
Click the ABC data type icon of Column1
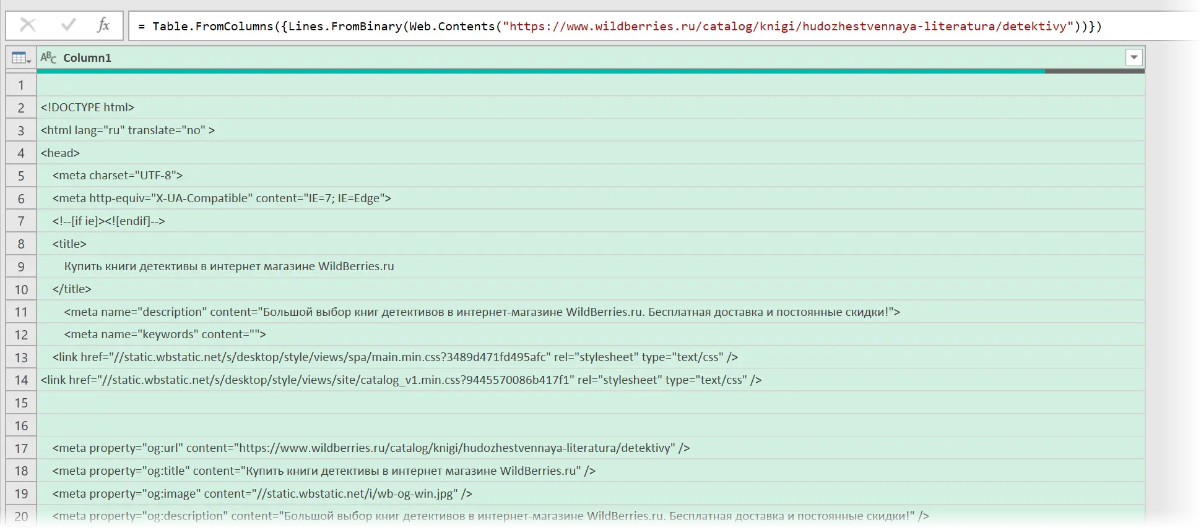(x=48, y=57)
